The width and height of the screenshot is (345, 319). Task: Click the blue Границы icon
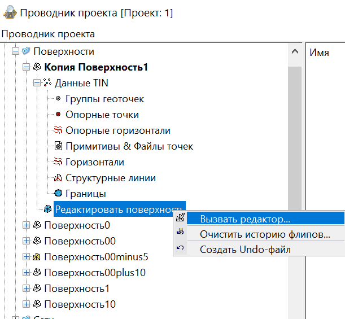click(x=58, y=194)
